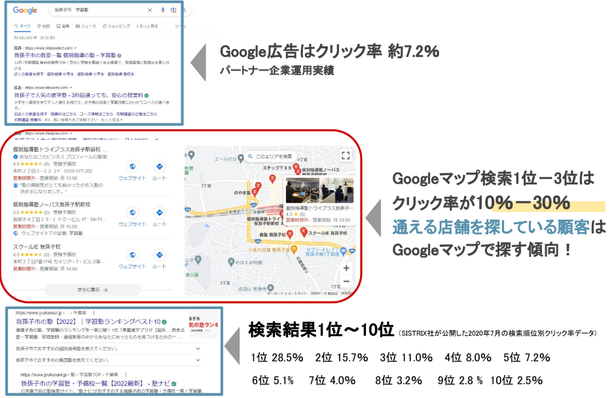The image size is (612, 398).
Task: Open sitelink 個別指導 中学生
Action: tap(60, 74)
